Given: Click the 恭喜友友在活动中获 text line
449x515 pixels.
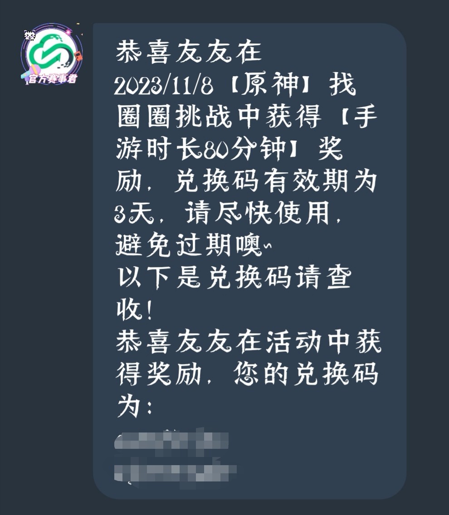Looking at the screenshot, I should [249, 341].
